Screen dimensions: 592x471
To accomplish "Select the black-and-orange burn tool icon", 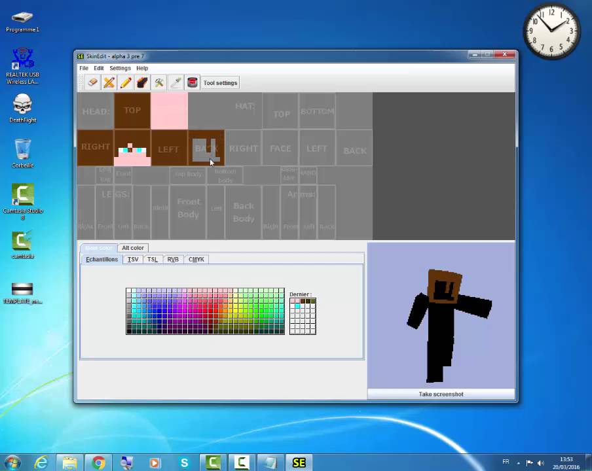I will 142,82.
